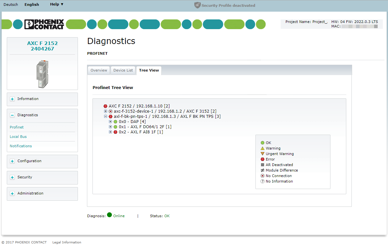The width and height of the screenshot is (388, 246).
Task: Expand the 0x0 - DAP node
Action: [111, 122]
